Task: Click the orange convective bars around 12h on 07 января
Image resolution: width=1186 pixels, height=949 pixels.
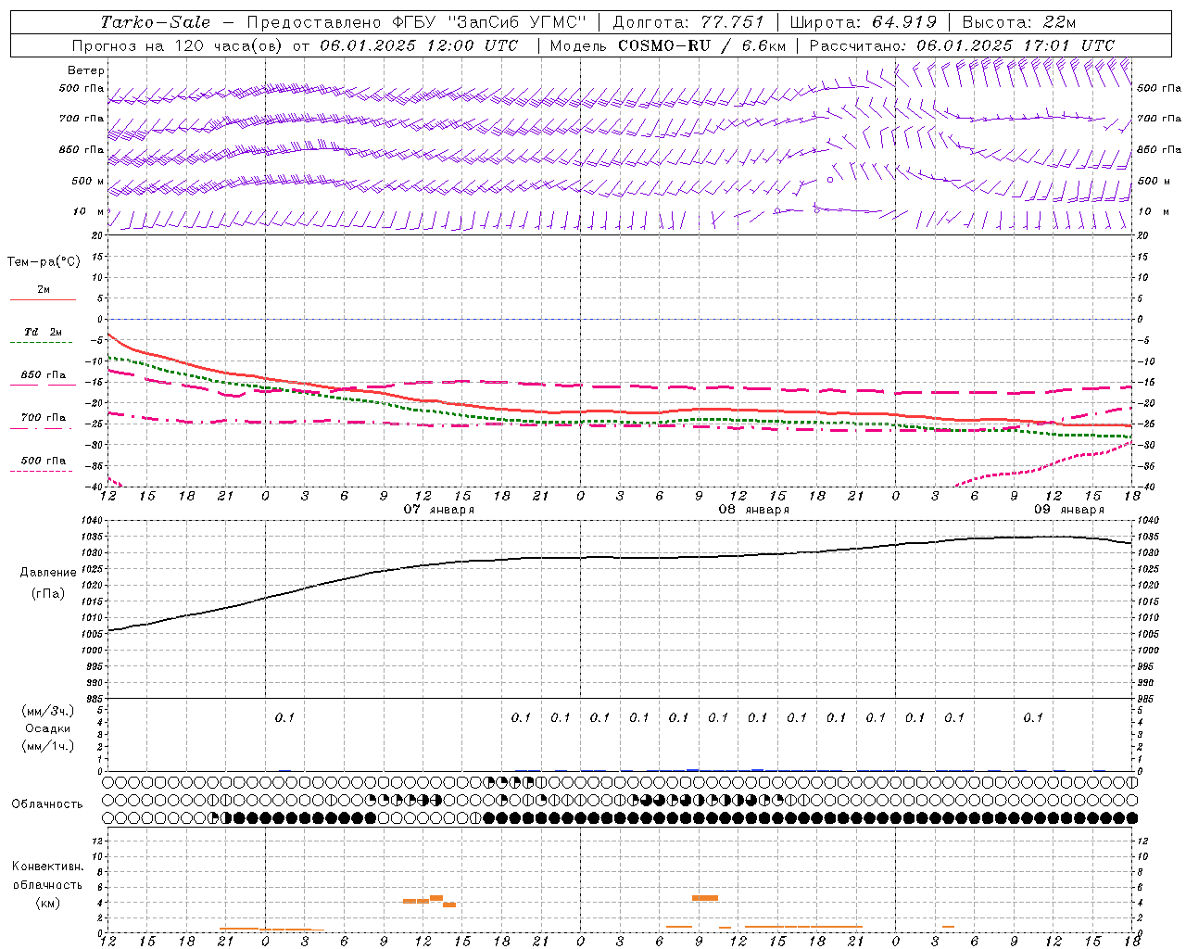Action: point(429,900)
